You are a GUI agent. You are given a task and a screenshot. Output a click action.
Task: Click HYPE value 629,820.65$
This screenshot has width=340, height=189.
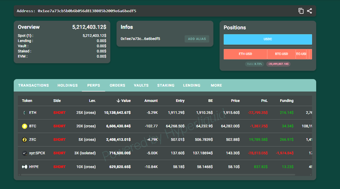[119, 166]
